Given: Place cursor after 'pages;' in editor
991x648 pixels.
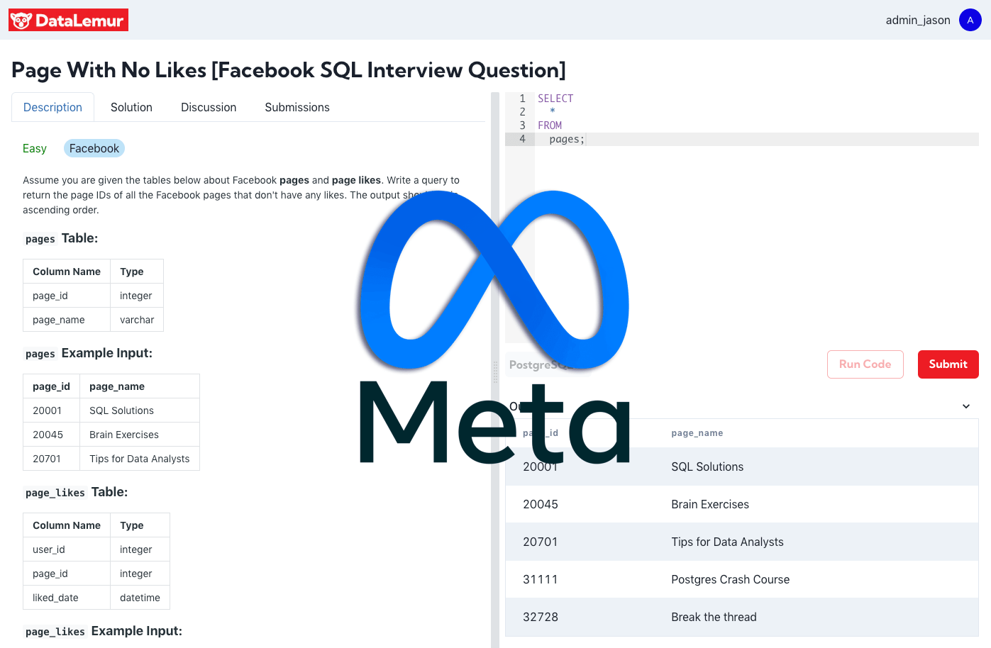Looking at the screenshot, I should (x=585, y=140).
